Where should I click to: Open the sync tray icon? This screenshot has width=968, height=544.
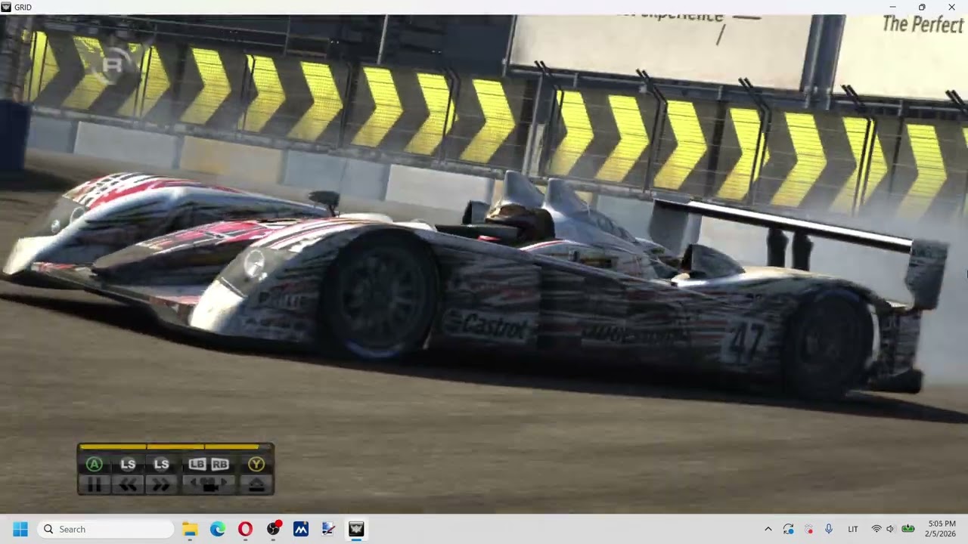[789, 529]
